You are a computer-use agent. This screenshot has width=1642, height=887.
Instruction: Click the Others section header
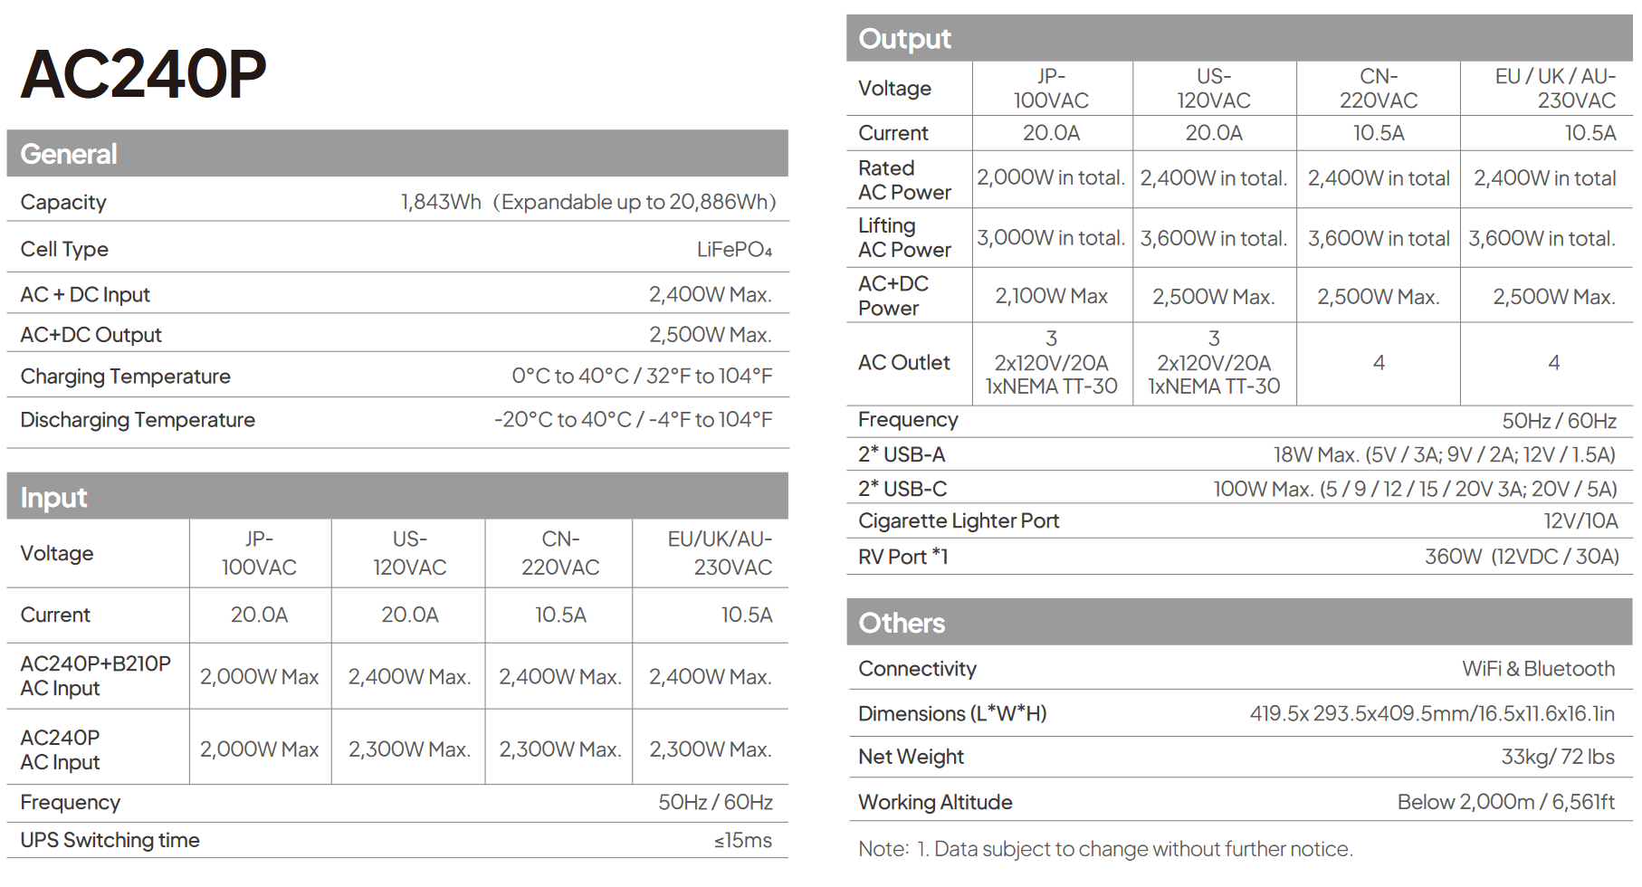coord(1239,622)
